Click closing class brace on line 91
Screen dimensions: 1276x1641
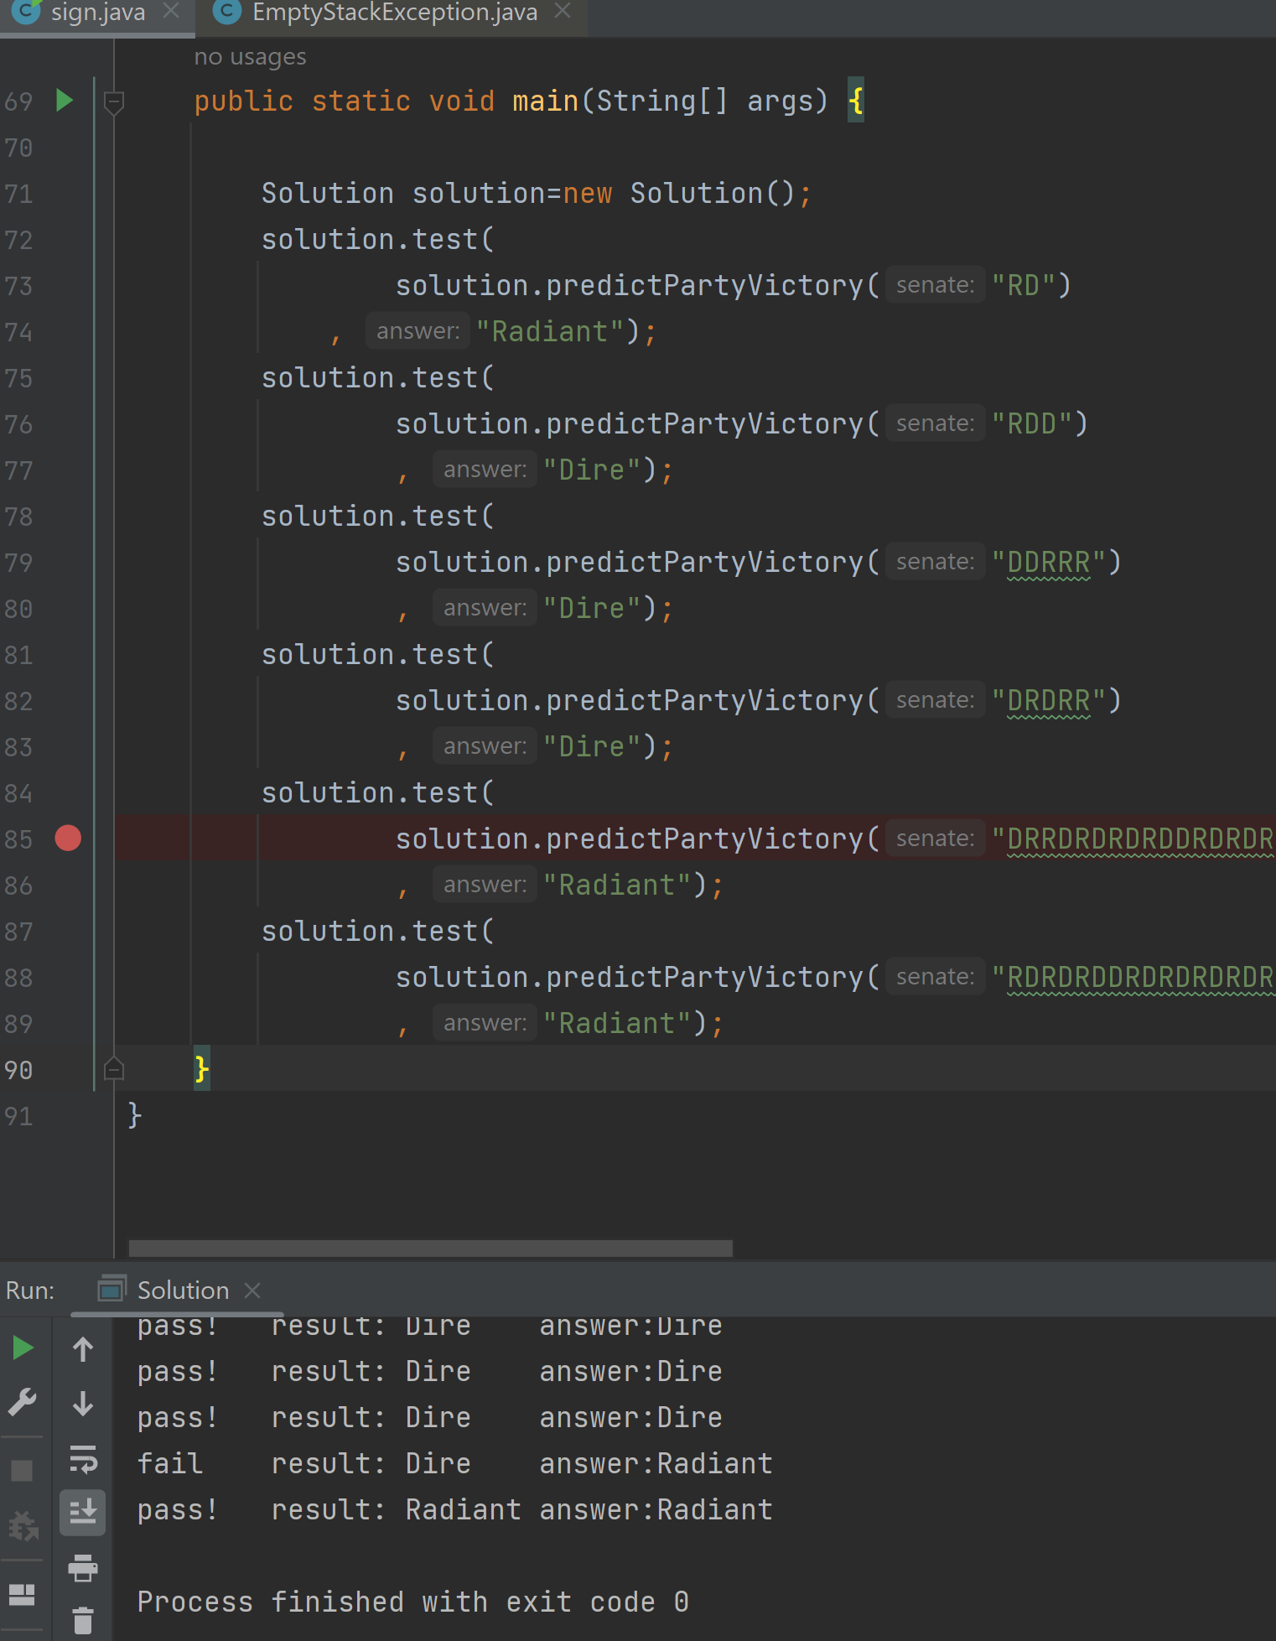135,1115
